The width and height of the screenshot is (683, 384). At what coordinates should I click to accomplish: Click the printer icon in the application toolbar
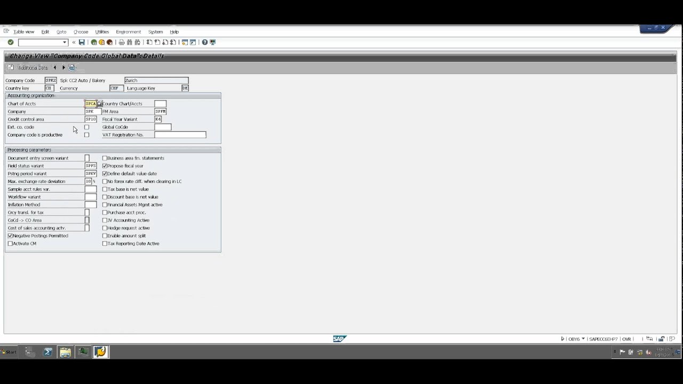tap(73, 68)
